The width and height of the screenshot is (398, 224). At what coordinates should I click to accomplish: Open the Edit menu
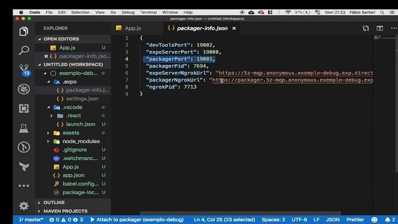pyautogui.click(x=62, y=12)
